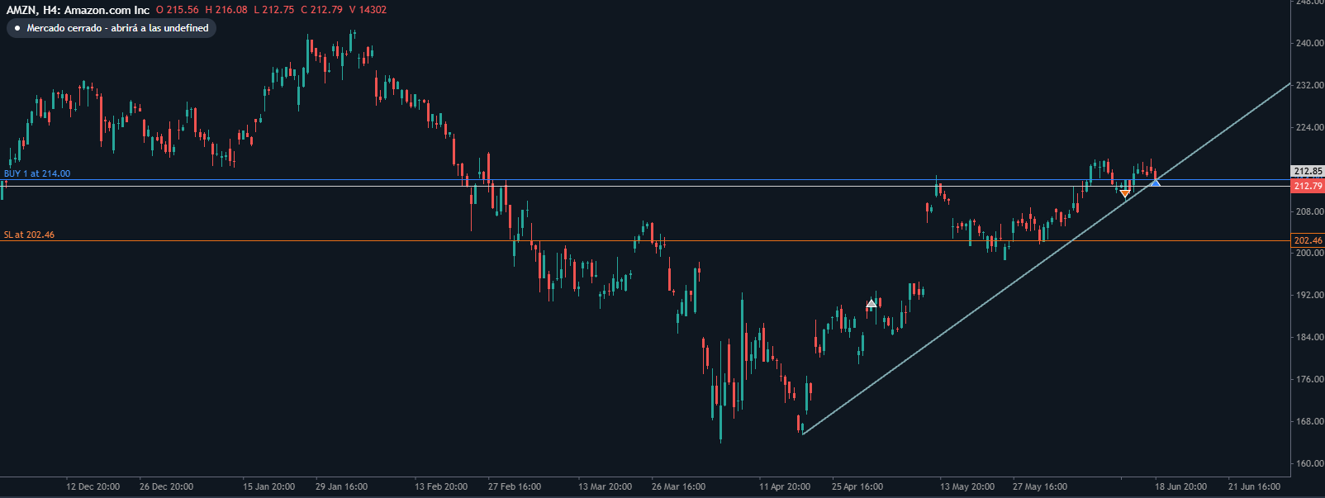1325x498 pixels.
Task: Click the 13 Feb 20:00 time label
Action: pyautogui.click(x=441, y=486)
